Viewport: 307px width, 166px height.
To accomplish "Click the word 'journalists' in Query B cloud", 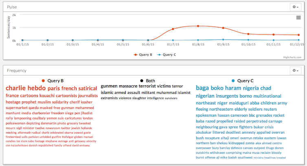I will tap(88, 95).
